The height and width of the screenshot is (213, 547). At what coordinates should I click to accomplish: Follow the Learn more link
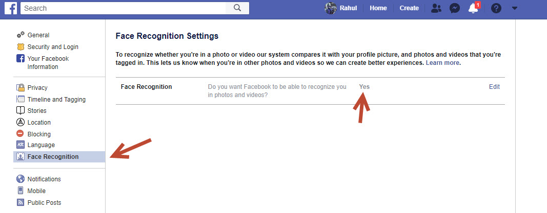[x=442, y=63]
